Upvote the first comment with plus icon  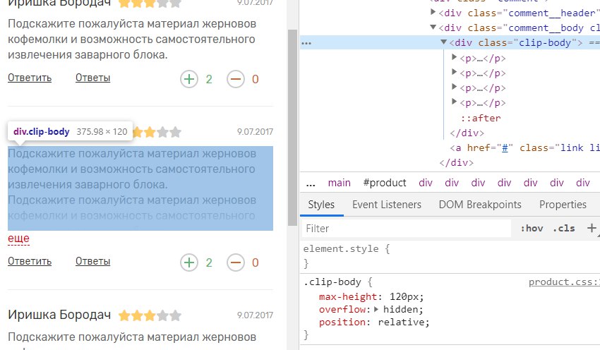[x=189, y=79]
